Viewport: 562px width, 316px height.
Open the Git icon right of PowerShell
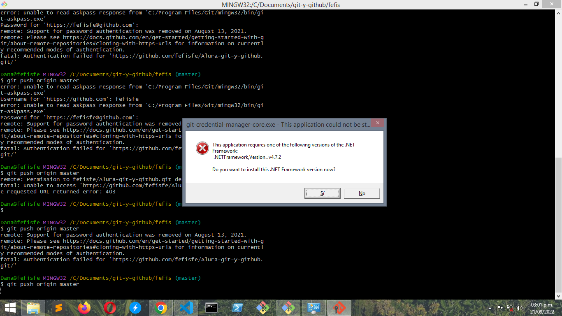[x=262, y=308]
